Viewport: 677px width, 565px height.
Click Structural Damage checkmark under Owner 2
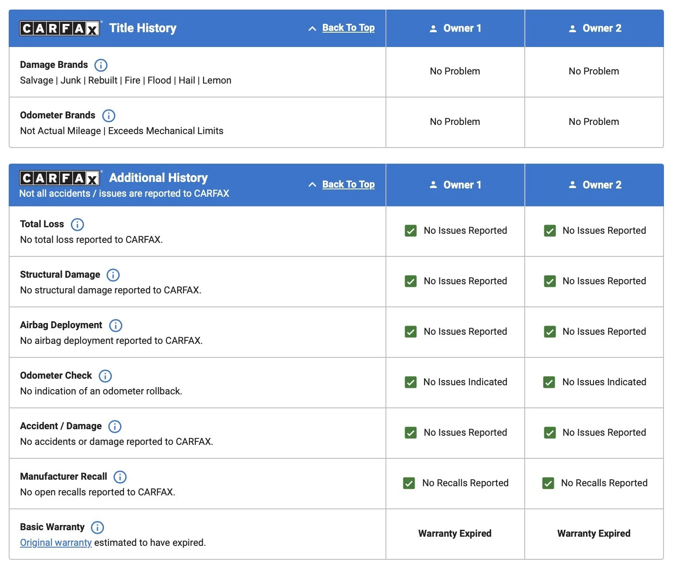click(x=550, y=281)
